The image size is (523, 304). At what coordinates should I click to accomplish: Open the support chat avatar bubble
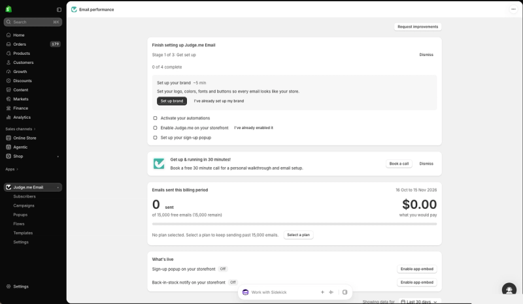click(x=509, y=290)
